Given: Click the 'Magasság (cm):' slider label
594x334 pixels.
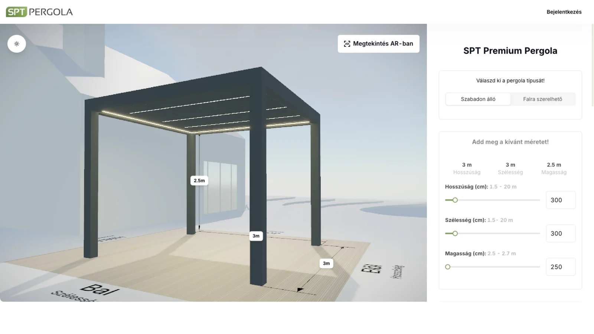Looking at the screenshot, I should click(466, 253).
